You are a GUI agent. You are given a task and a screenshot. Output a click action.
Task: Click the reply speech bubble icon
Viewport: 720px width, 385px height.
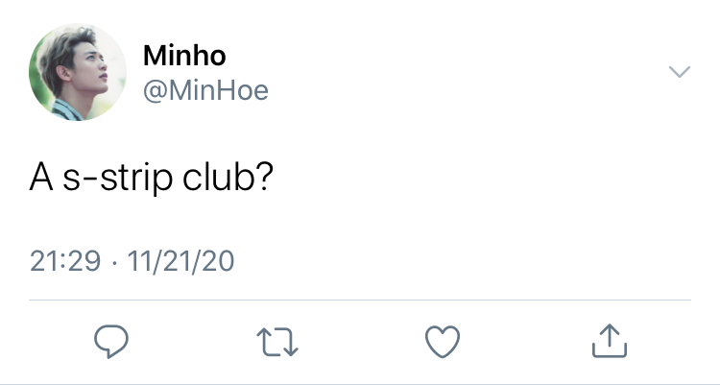click(111, 342)
